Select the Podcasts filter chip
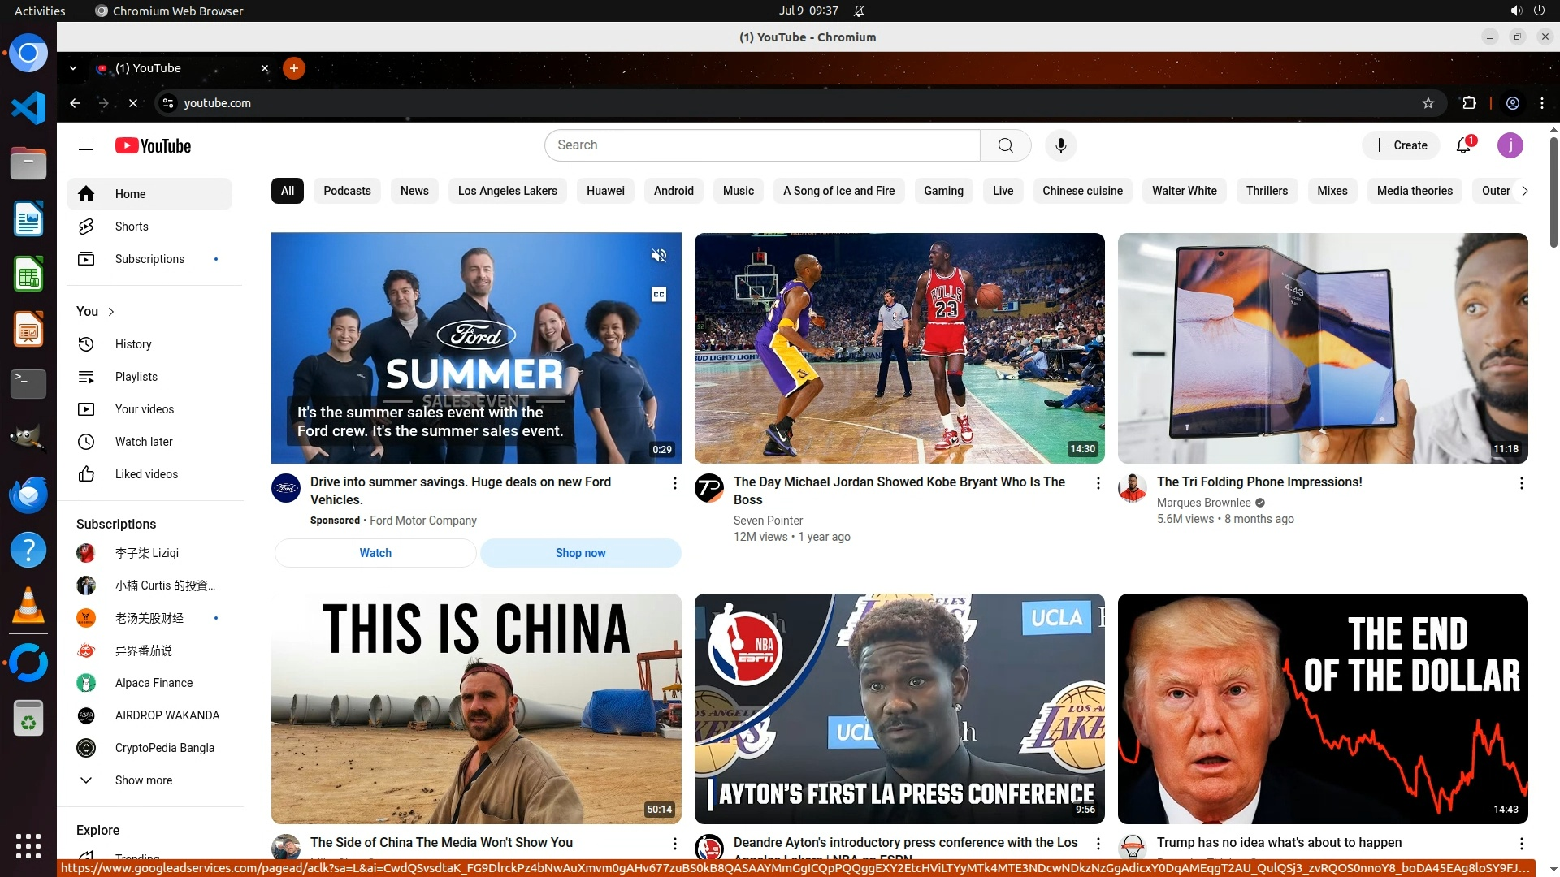This screenshot has height=877, width=1560. pos(347,191)
